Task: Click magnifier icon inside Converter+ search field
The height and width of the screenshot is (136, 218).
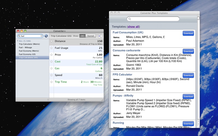Action: [x=19, y=36]
